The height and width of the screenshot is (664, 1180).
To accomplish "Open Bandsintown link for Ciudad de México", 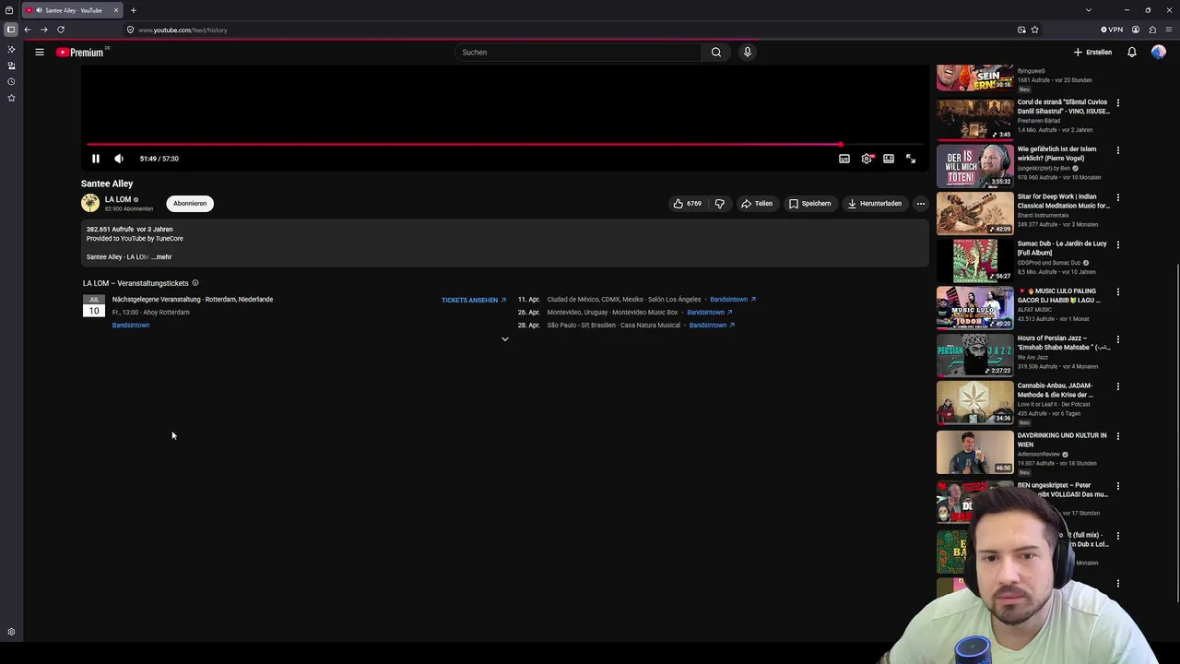I will [x=733, y=300].
